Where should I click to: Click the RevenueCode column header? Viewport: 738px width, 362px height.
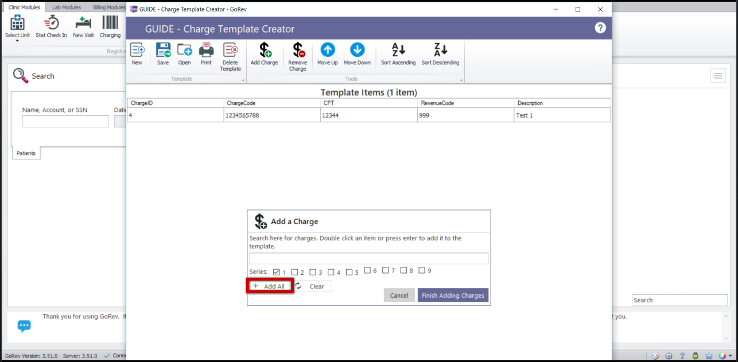466,103
